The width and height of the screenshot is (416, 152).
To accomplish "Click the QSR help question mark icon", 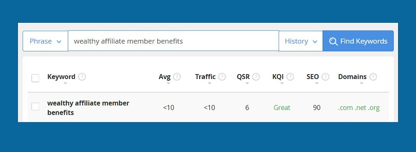I will coord(256,77).
